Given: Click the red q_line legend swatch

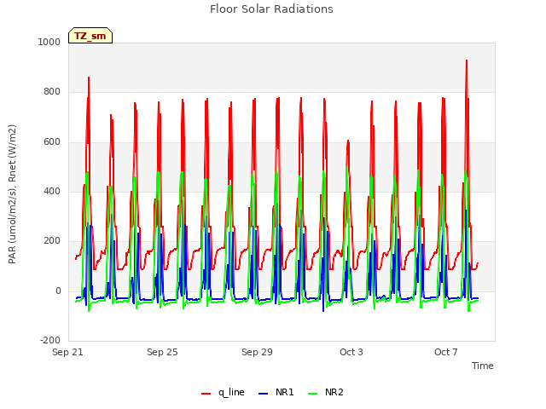Looking at the screenshot, I should pos(206,394).
